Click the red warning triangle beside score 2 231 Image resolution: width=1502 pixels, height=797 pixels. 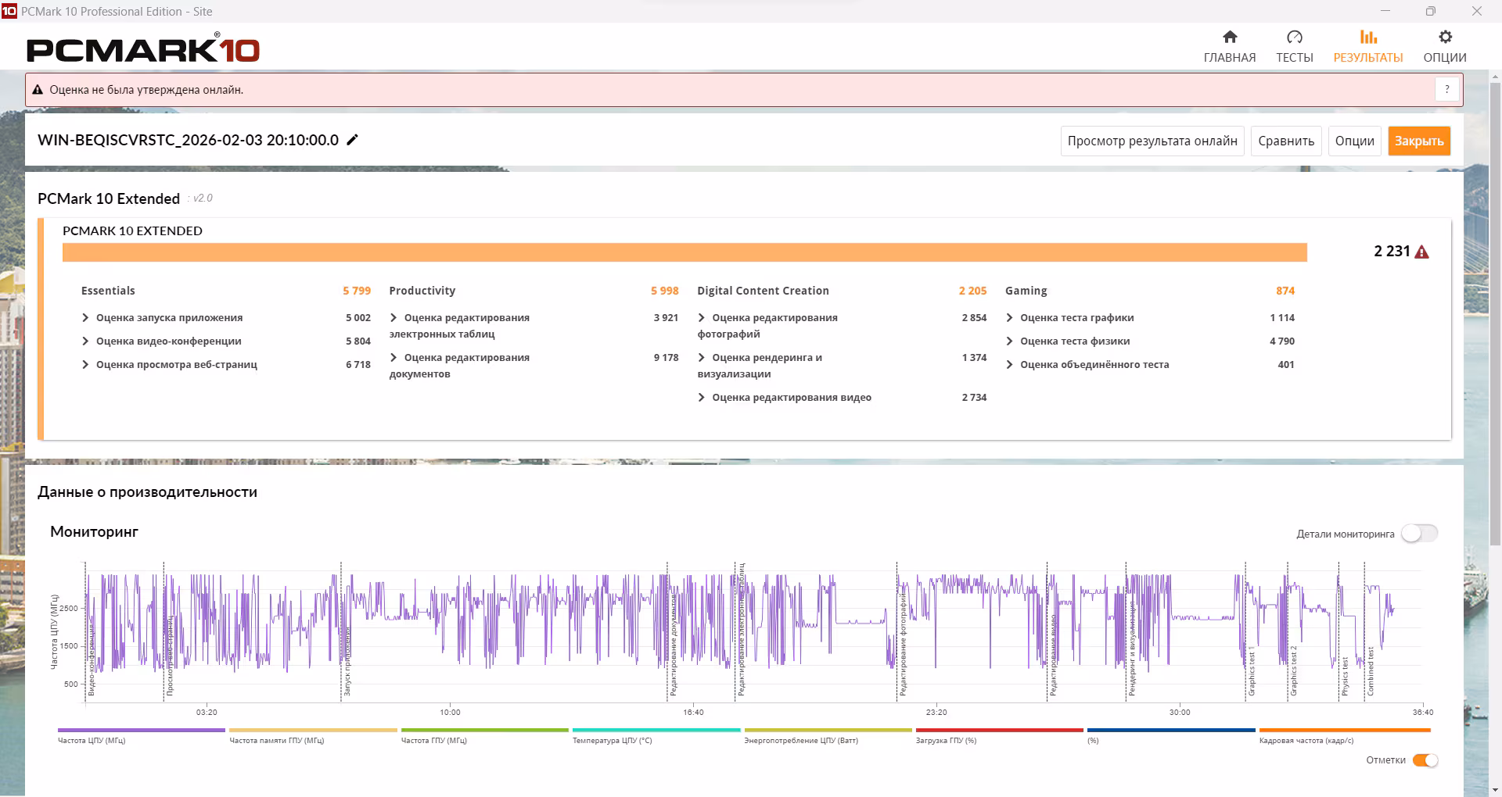[x=1421, y=252]
